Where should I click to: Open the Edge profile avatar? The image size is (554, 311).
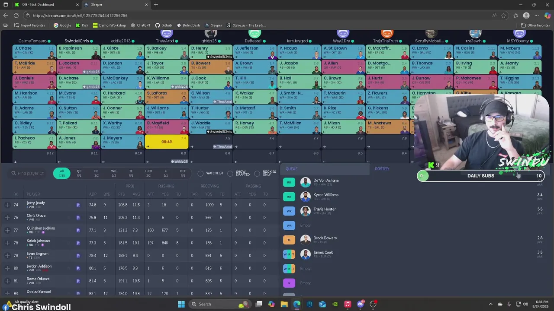tap(526, 16)
